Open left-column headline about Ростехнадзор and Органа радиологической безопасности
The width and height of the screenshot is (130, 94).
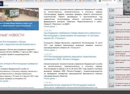(x=18, y=43)
